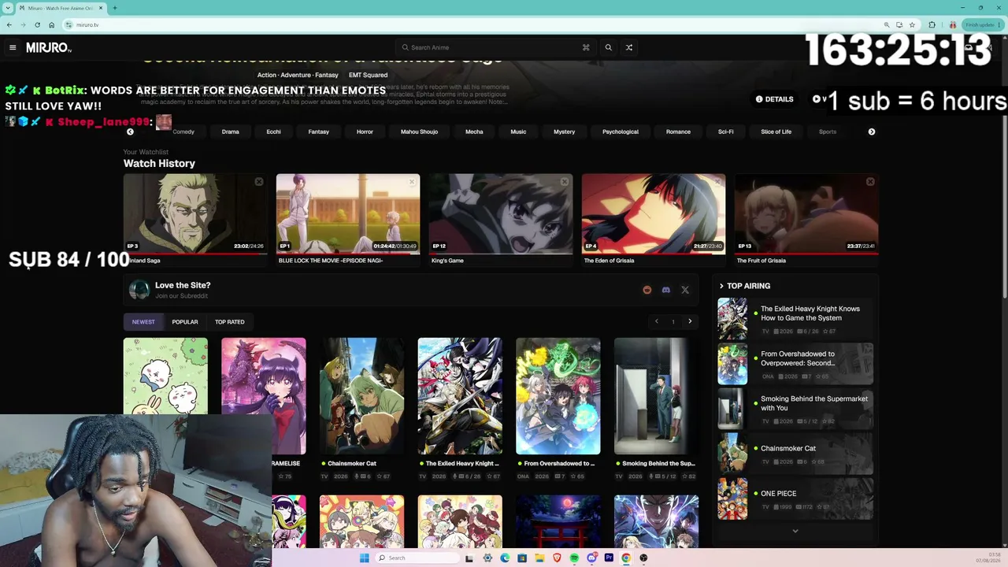Open the Details button for featured anime
The height and width of the screenshot is (567, 1008).
(774, 99)
